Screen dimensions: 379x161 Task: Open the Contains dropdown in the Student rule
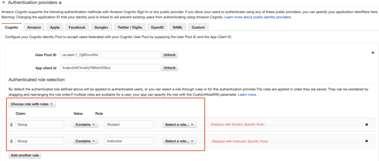pyautogui.click(x=85, y=125)
